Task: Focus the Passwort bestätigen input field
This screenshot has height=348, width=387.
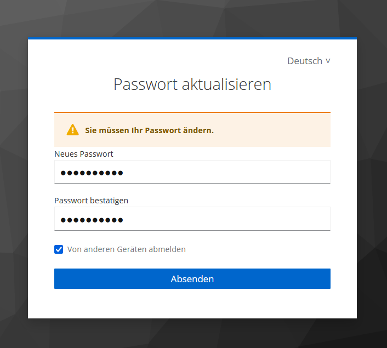Action: (x=192, y=219)
